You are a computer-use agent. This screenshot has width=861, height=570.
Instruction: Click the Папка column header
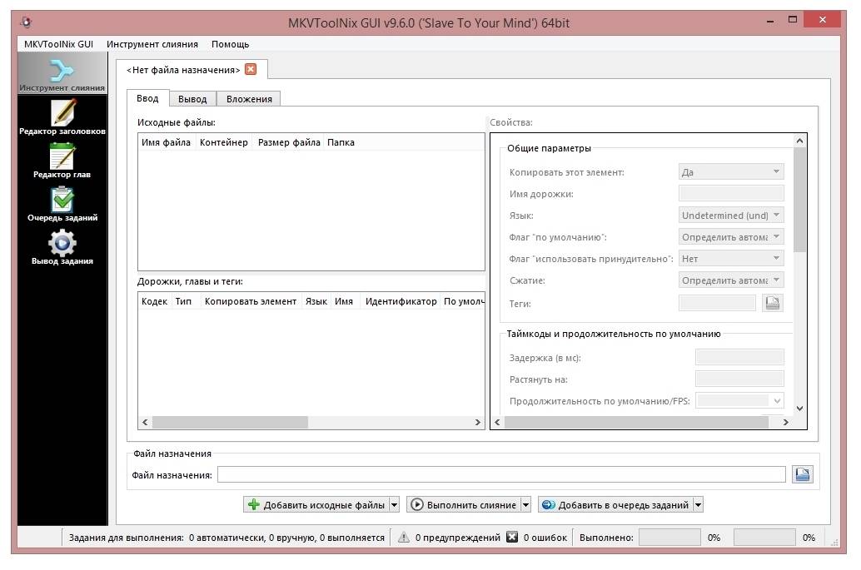(341, 142)
